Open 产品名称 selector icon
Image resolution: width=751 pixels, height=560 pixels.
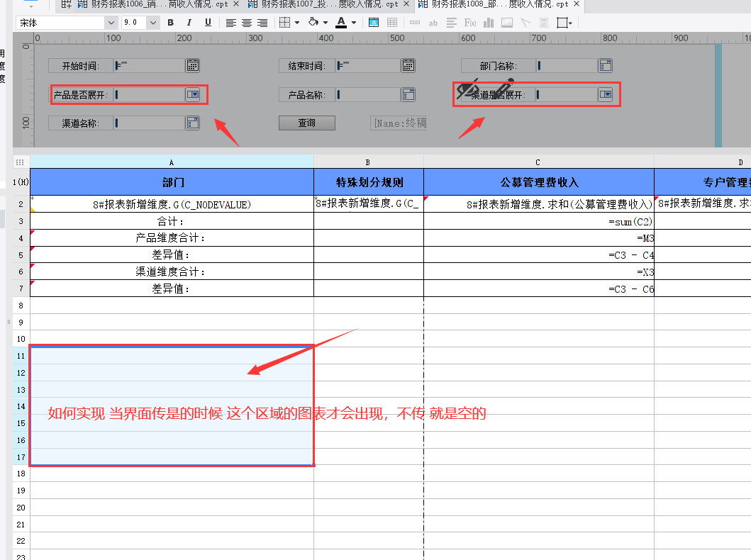point(408,95)
